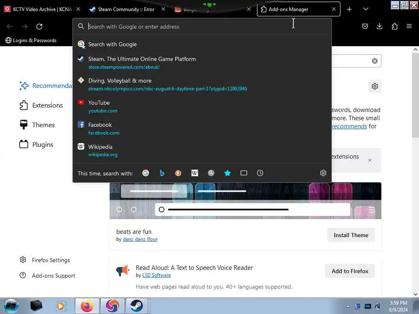Screen dimensions: 419x314
Task: Close the Steam Community tab
Action: 163,9
